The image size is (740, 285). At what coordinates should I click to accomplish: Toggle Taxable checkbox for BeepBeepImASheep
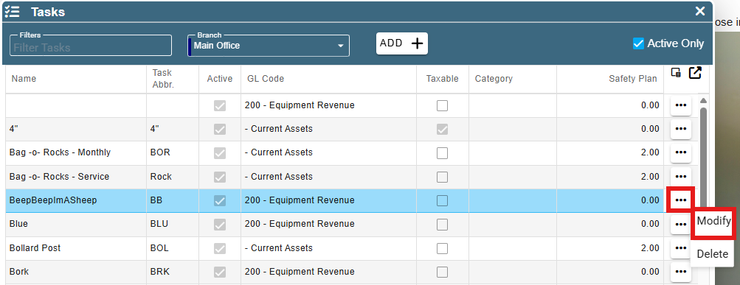click(x=442, y=200)
